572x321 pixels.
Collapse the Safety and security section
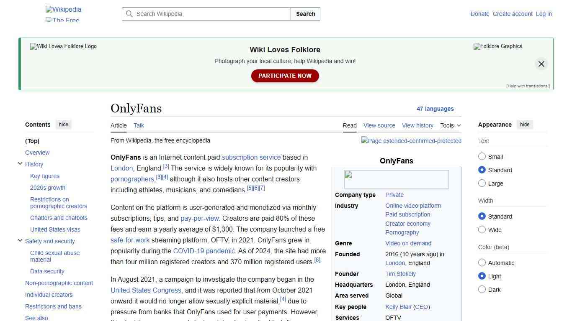[20, 240]
